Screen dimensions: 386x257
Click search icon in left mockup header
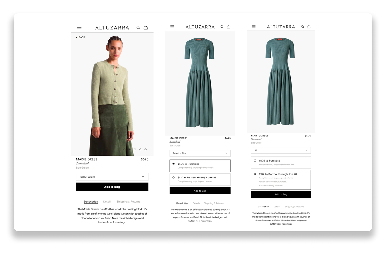tap(138, 28)
